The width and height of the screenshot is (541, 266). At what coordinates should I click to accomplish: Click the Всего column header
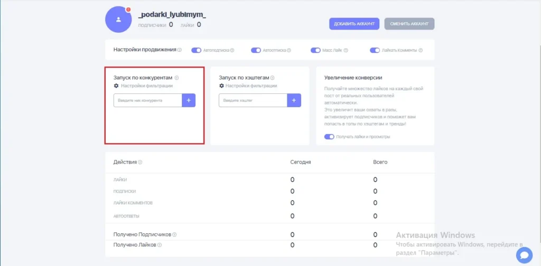(x=380, y=162)
